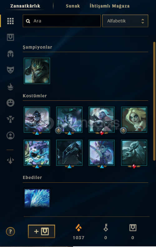Click the vertical scrollbar on right
Viewport: 156px width, 247px height.
(x=154, y=101)
